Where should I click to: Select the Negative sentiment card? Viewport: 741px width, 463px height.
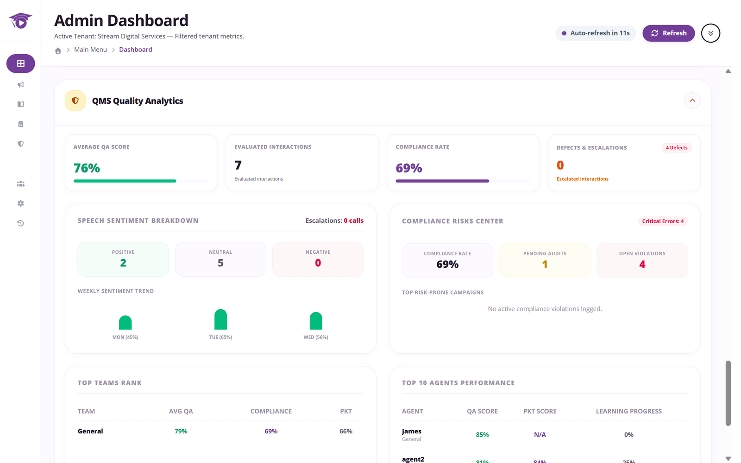(318, 259)
